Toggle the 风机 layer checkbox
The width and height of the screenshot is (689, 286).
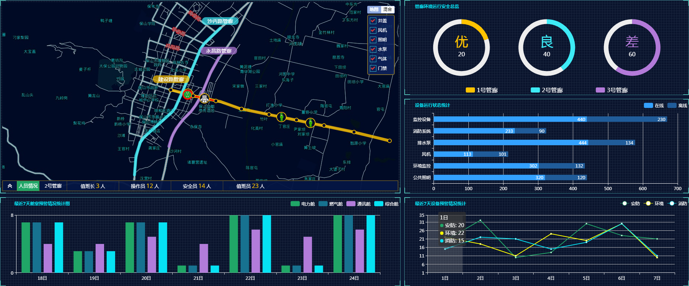[x=373, y=30]
